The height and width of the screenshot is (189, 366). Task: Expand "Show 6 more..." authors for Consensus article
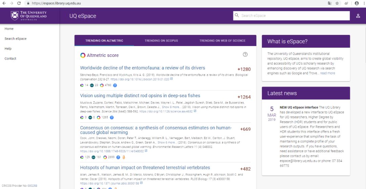click(167, 143)
